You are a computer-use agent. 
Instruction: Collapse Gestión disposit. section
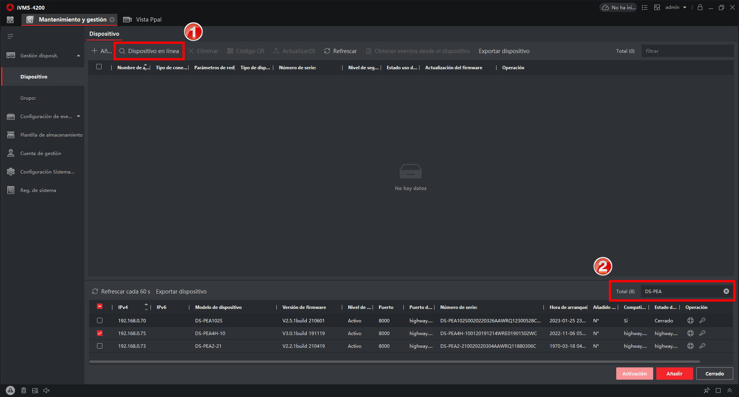click(79, 56)
